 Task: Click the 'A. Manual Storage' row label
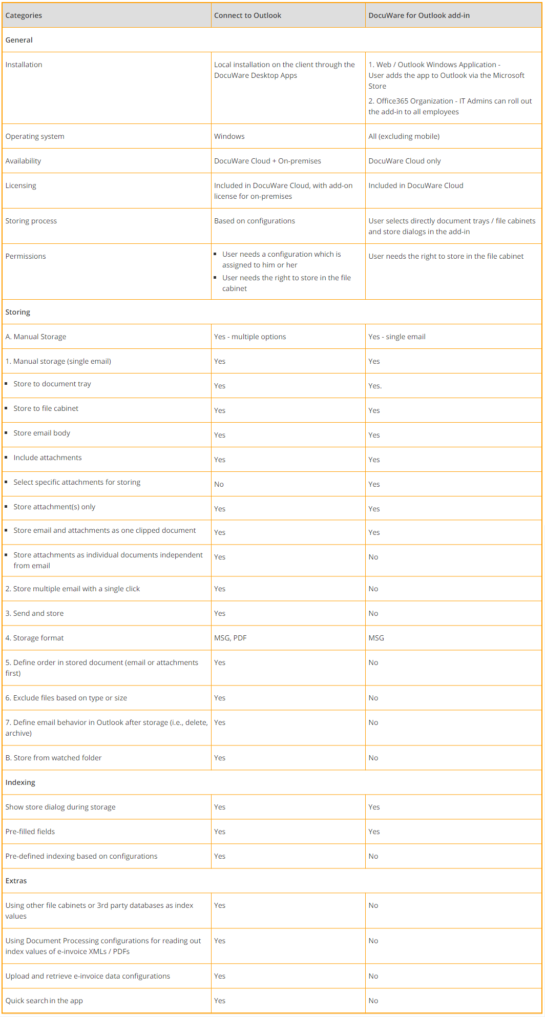[x=36, y=337]
